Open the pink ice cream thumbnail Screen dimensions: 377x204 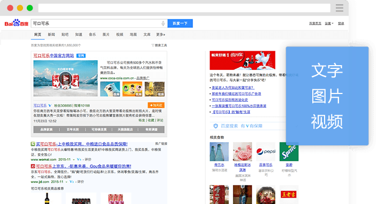point(242,152)
